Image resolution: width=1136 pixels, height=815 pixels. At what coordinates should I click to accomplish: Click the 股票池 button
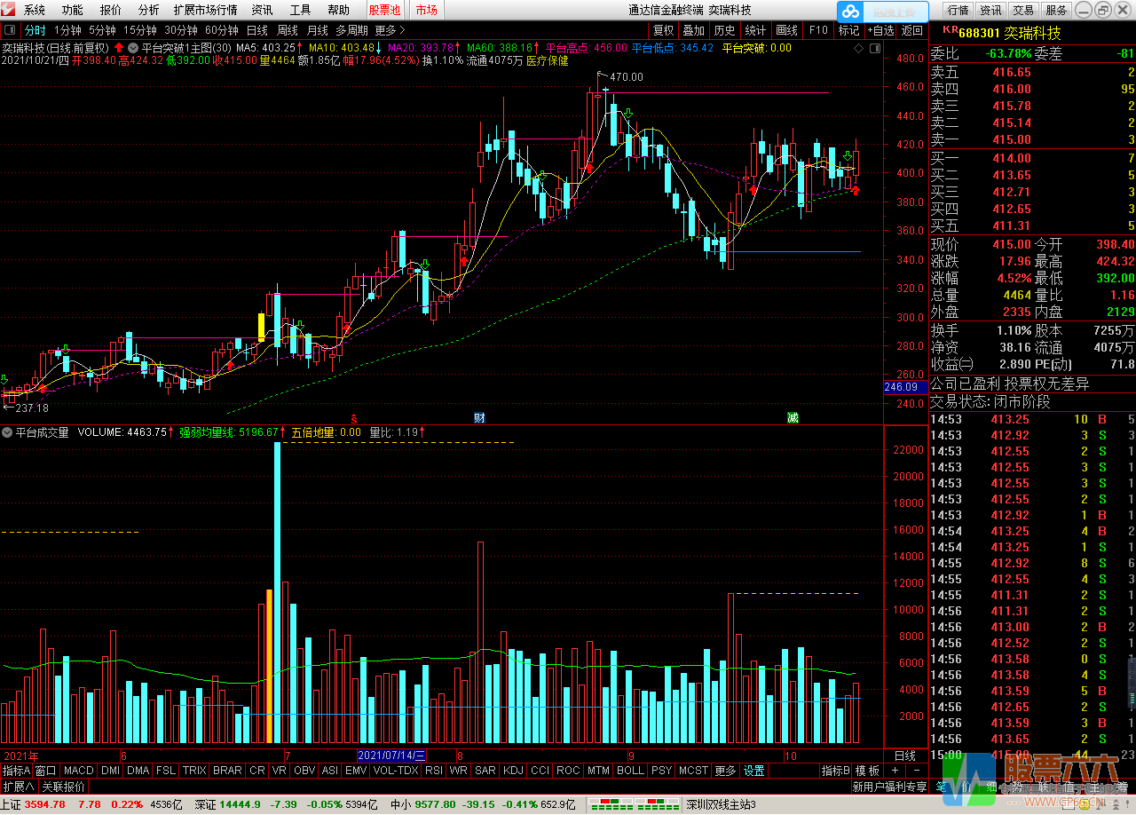click(x=385, y=10)
